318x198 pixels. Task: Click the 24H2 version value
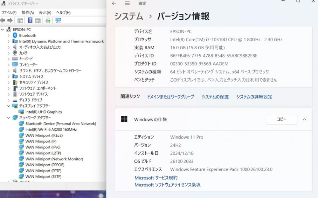point(176,145)
